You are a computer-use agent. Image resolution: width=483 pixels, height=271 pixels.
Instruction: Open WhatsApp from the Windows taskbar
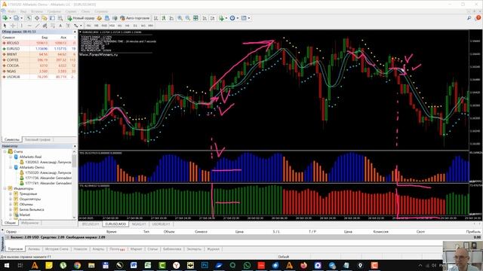coord(247,266)
